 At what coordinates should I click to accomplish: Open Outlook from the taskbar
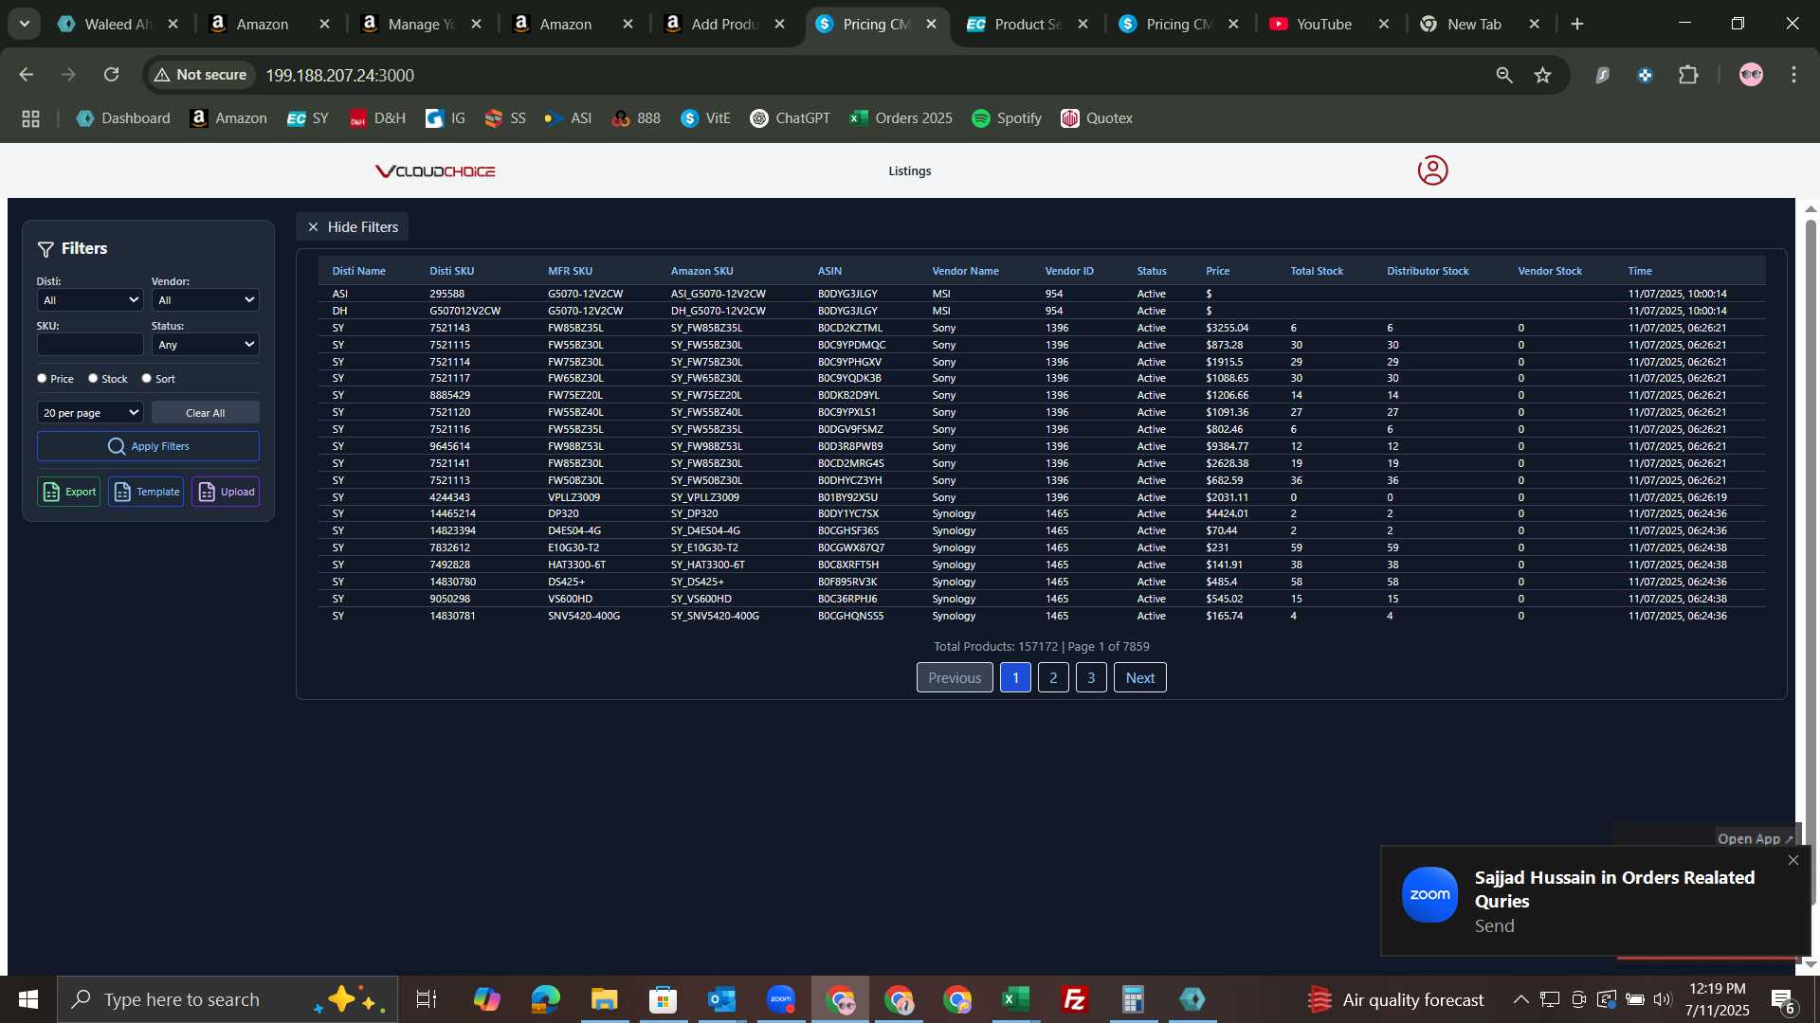[722, 999]
